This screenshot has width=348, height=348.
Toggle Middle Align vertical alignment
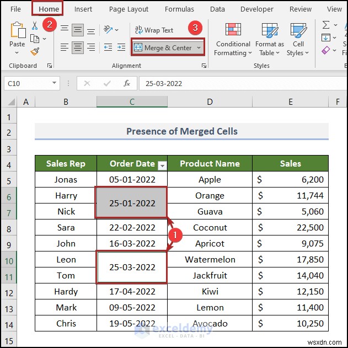[78, 30]
